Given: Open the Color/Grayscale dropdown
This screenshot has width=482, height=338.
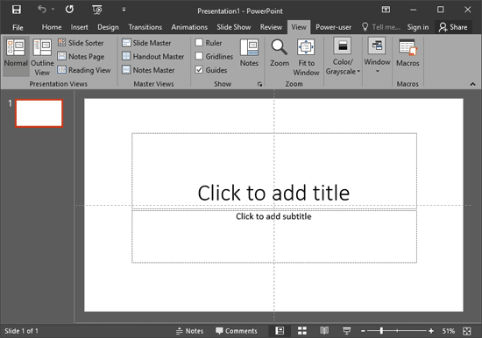Looking at the screenshot, I should pos(343,57).
